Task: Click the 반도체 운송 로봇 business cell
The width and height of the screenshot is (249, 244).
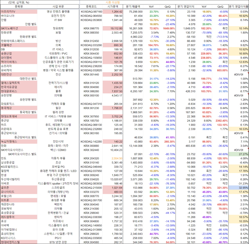Action: [x=58, y=129]
